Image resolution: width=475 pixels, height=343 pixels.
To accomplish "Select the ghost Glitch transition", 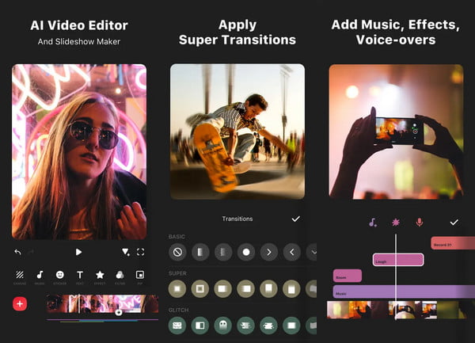I will [x=223, y=326].
